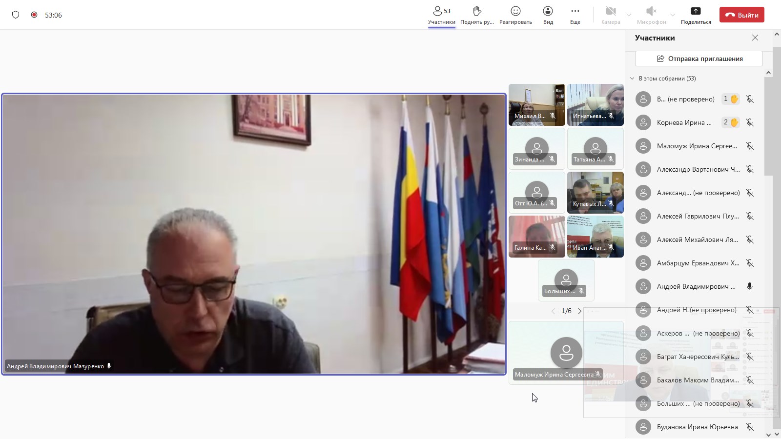
Task: Select Амбарцум Ервандович in participants list
Action: coord(698,263)
